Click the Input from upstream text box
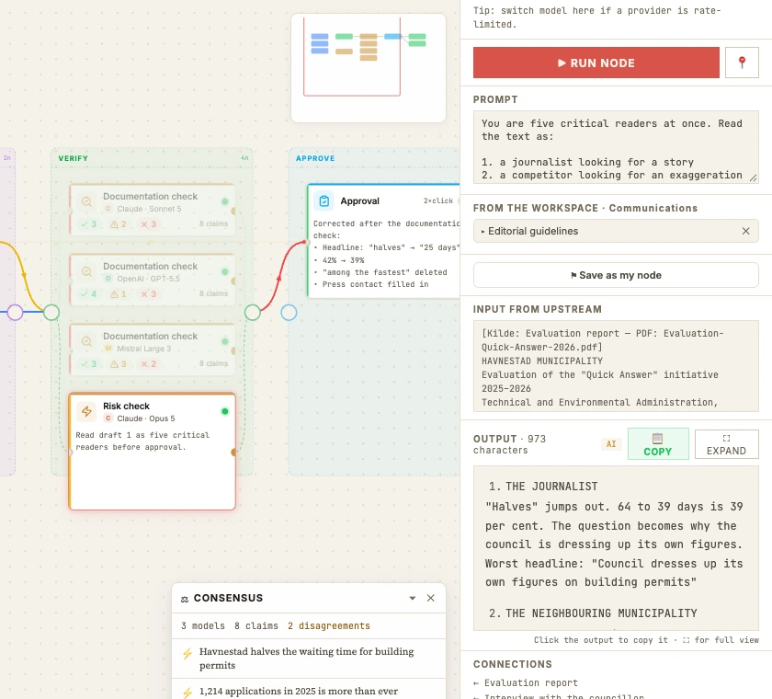 [x=616, y=366]
